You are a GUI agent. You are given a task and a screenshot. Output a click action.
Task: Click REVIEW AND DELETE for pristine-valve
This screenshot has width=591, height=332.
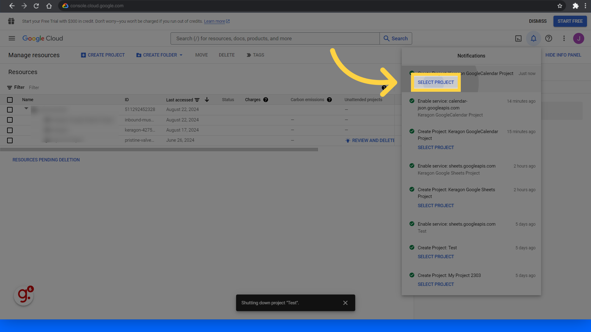[x=370, y=140]
